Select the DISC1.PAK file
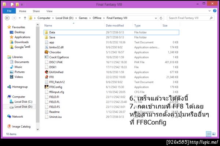The height and width of the screenshot is (146, 220). tap(56, 62)
